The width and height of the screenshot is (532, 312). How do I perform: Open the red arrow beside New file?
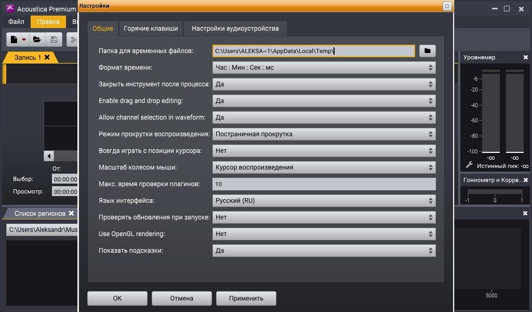pyautogui.click(x=24, y=40)
